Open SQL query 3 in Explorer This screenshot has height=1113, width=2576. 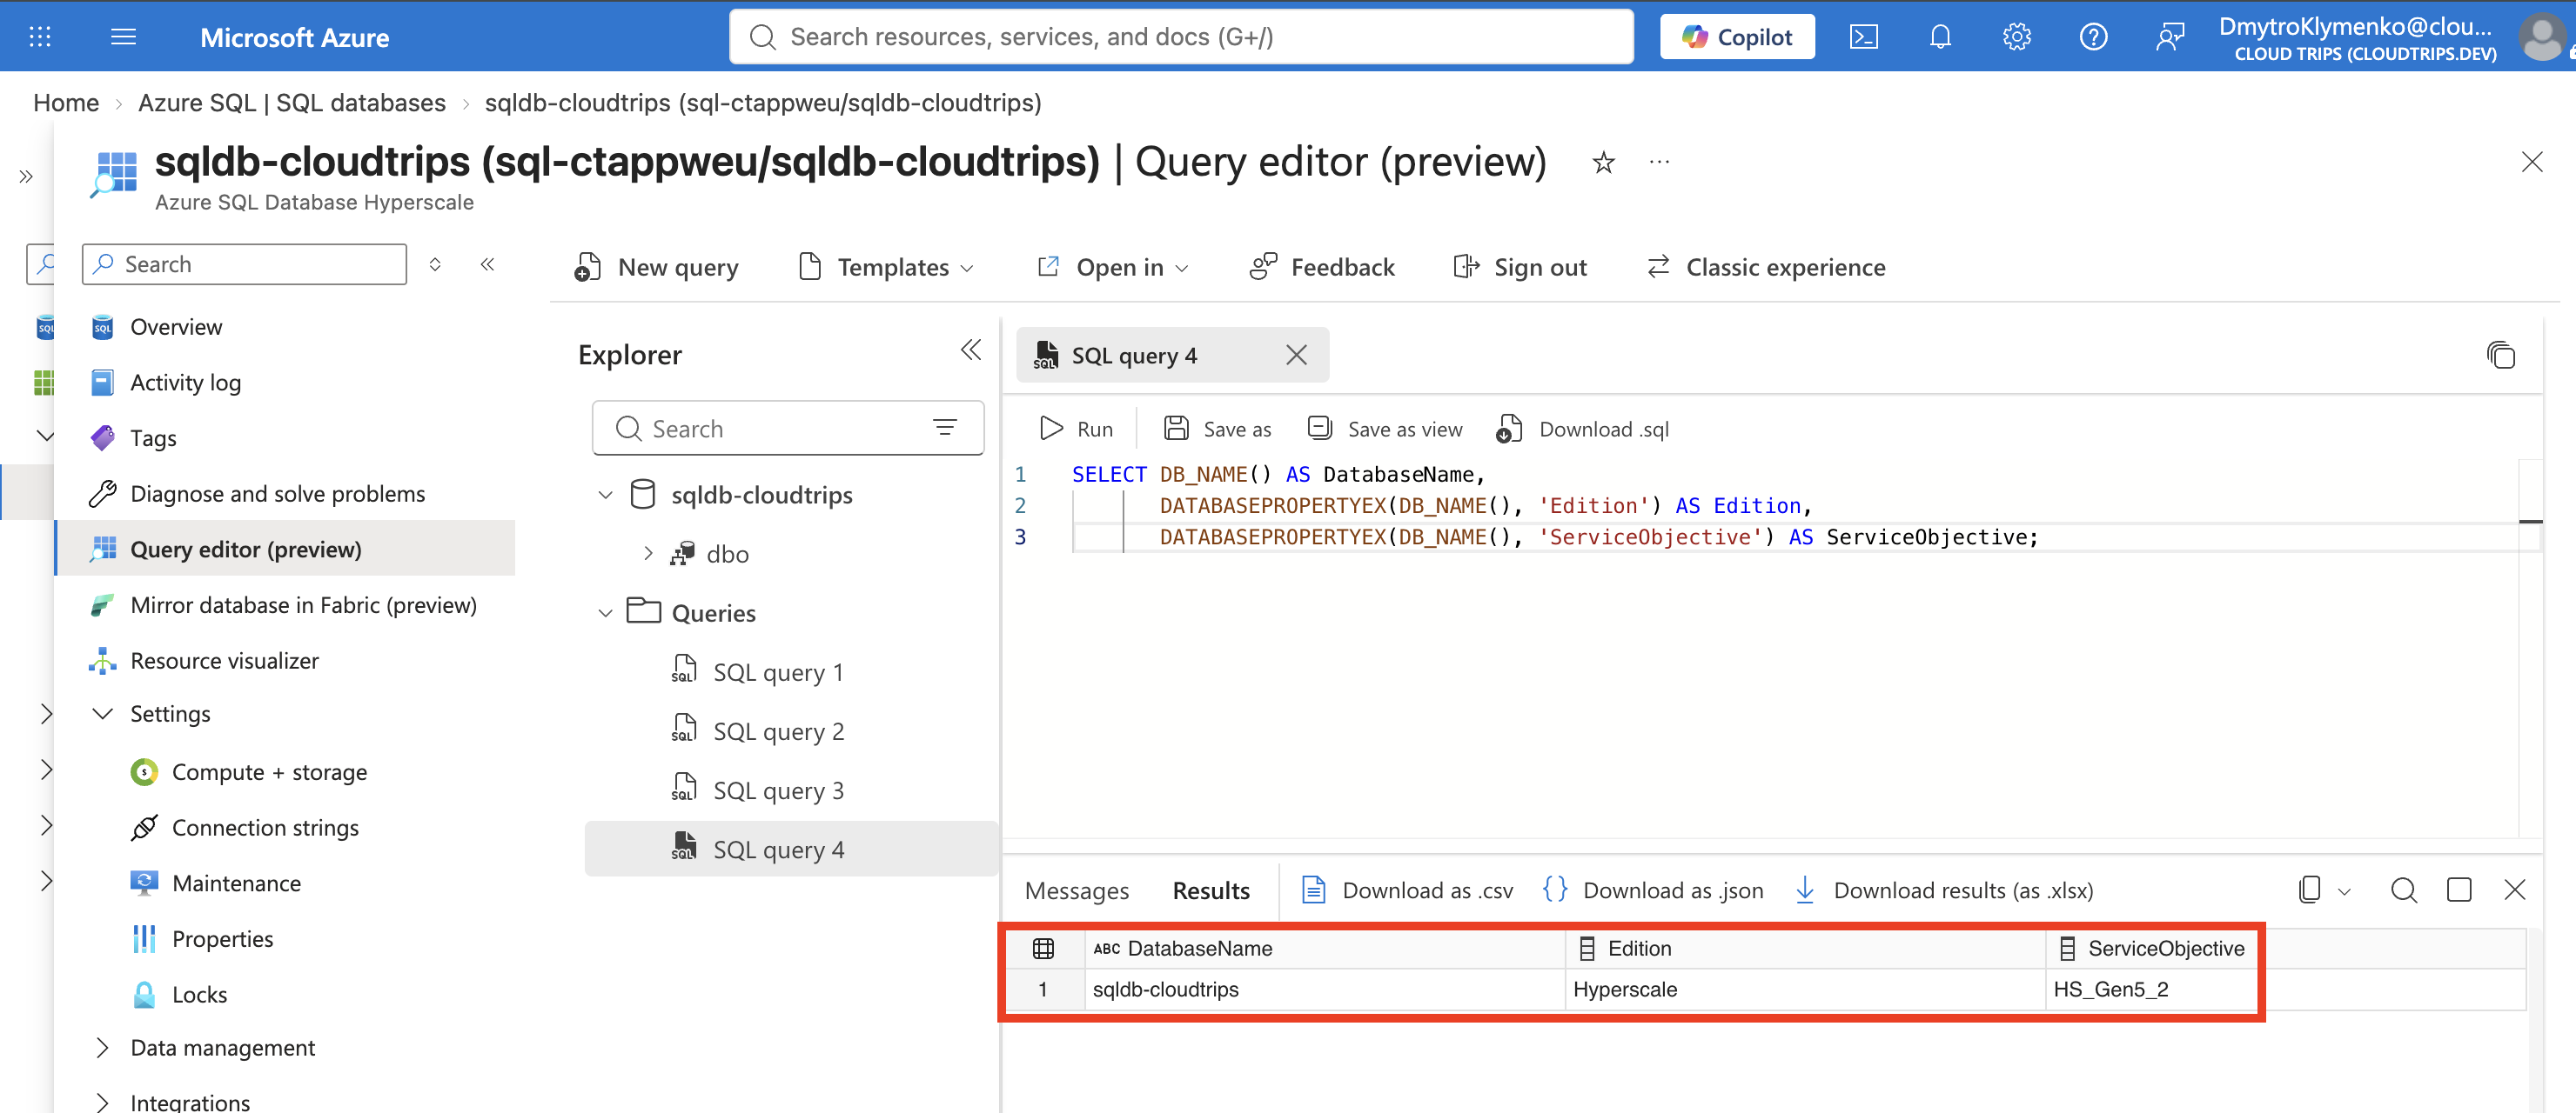759,790
